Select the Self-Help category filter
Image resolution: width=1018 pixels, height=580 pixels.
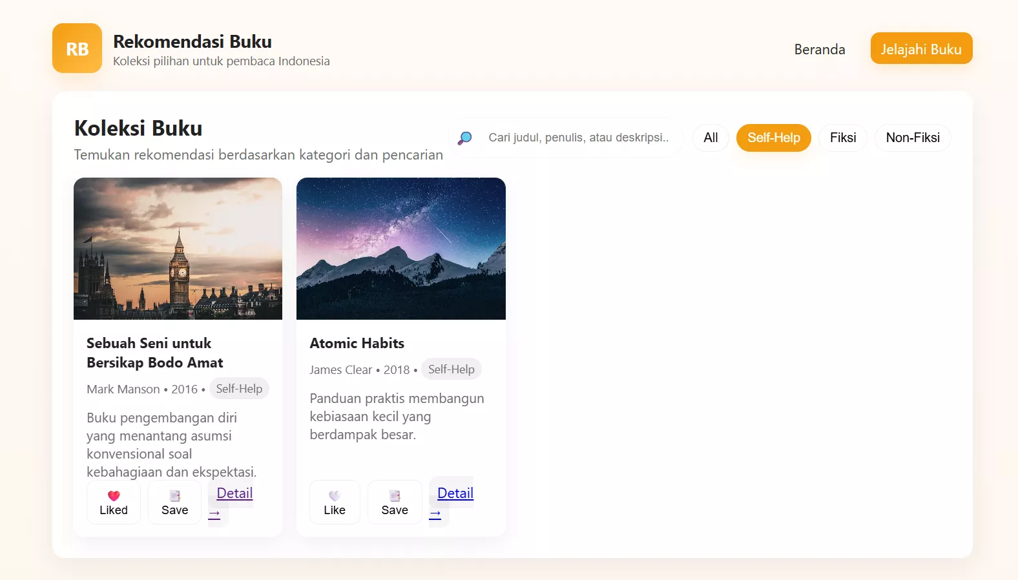click(774, 138)
